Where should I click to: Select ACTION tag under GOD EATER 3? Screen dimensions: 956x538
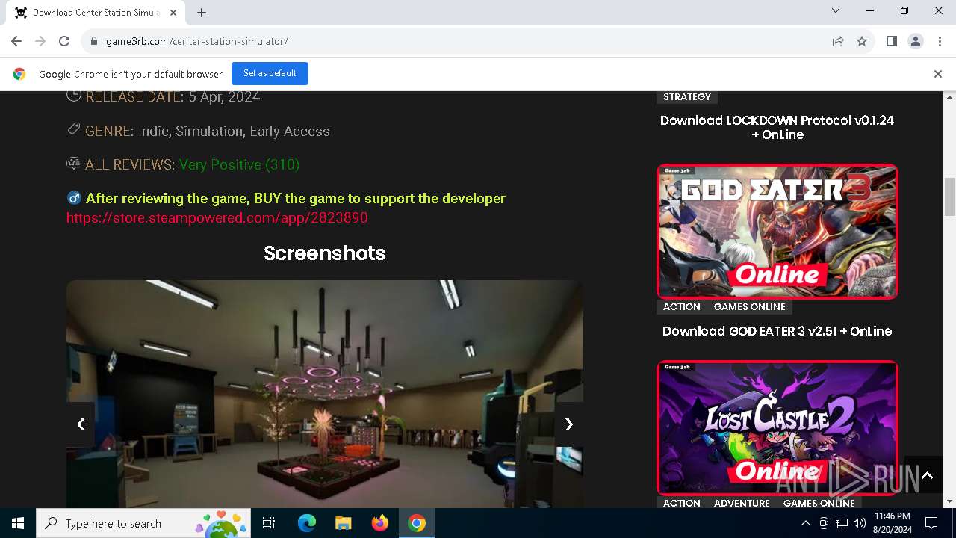pos(681,306)
